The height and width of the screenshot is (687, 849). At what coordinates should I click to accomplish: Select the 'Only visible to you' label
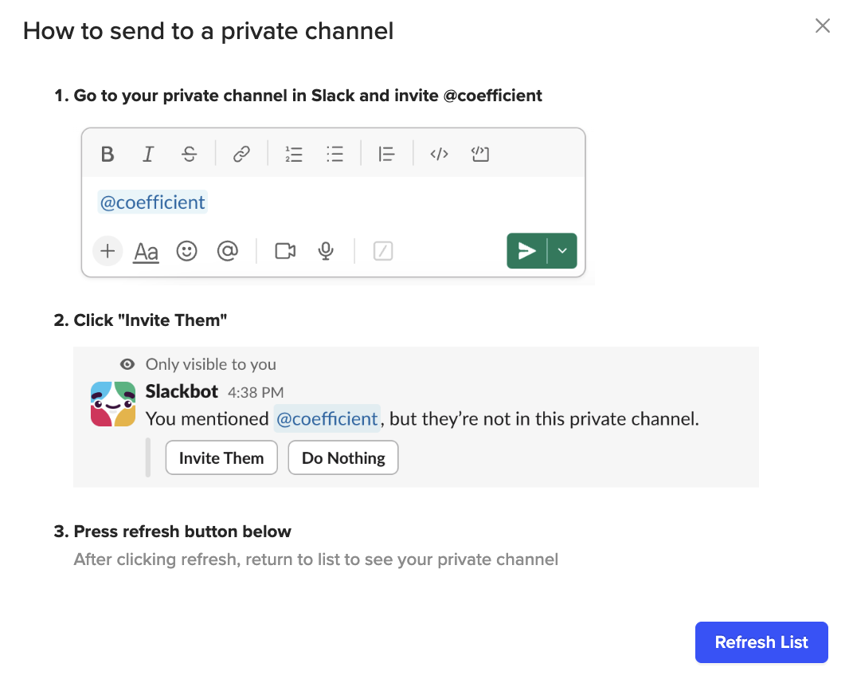point(210,364)
